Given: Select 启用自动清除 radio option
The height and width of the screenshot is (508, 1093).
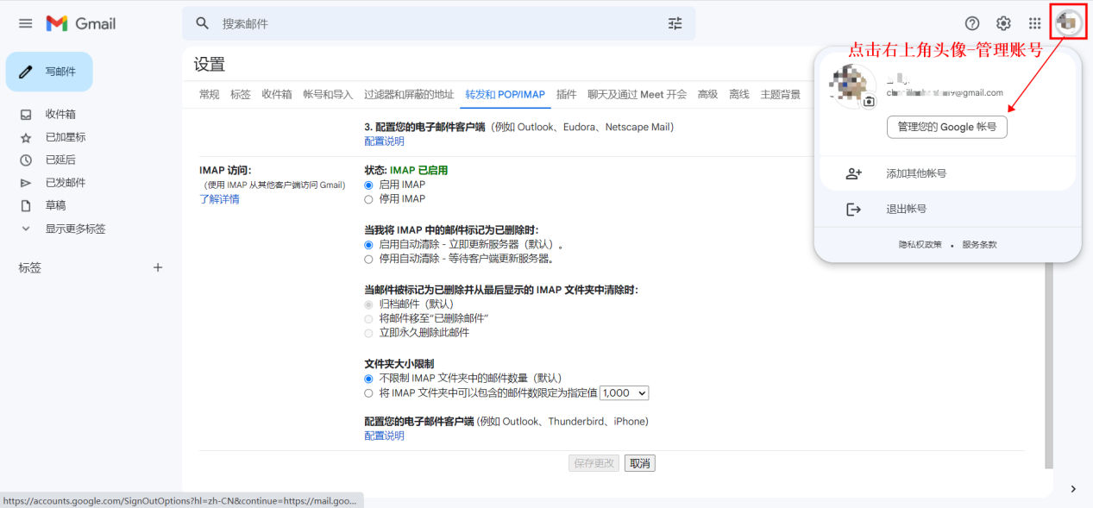Looking at the screenshot, I should click(x=369, y=245).
